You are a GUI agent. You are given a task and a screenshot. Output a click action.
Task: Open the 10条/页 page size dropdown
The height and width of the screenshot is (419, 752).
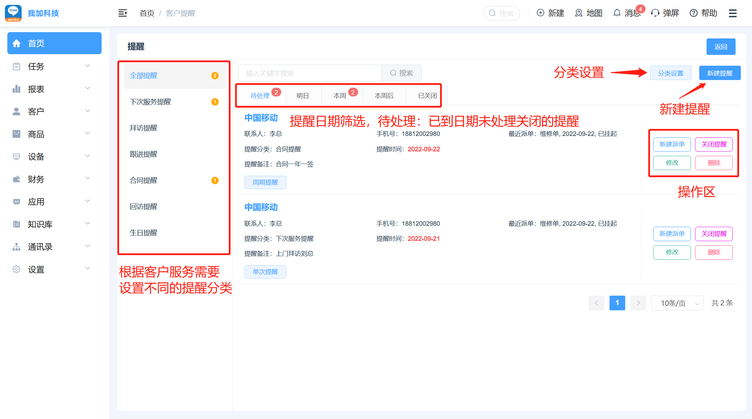click(x=677, y=303)
